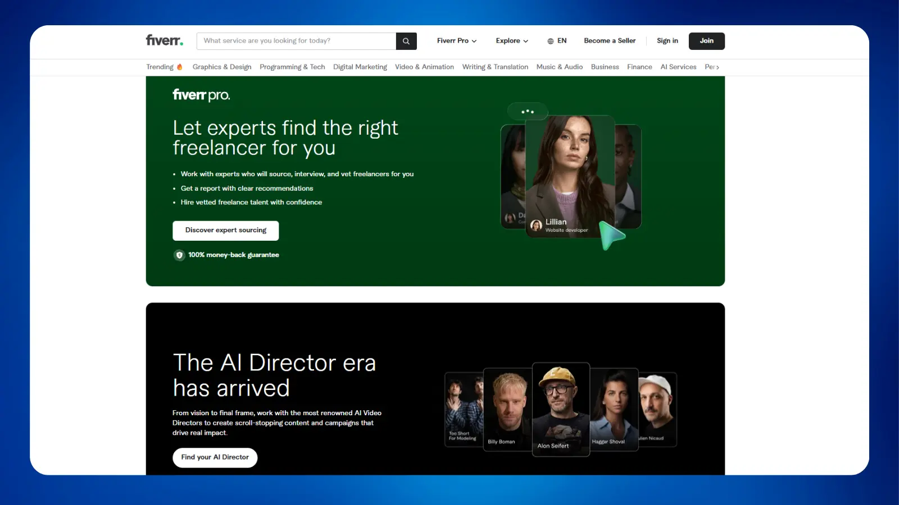
Task: Open Graphics & Design category
Action: click(x=222, y=67)
